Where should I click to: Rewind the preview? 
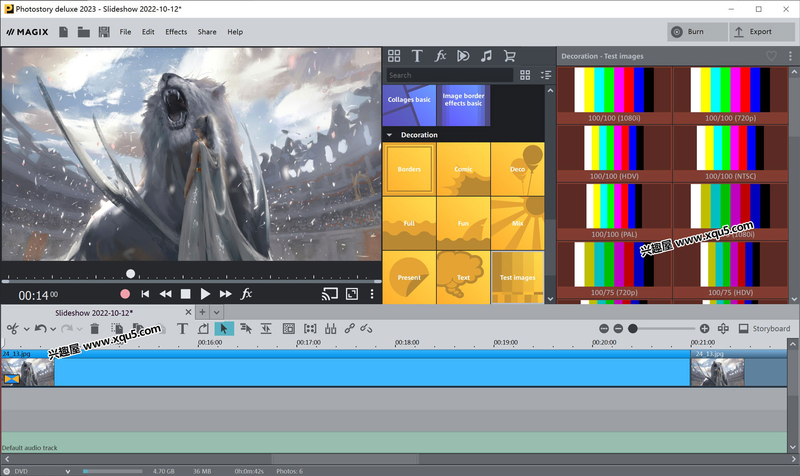click(165, 294)
